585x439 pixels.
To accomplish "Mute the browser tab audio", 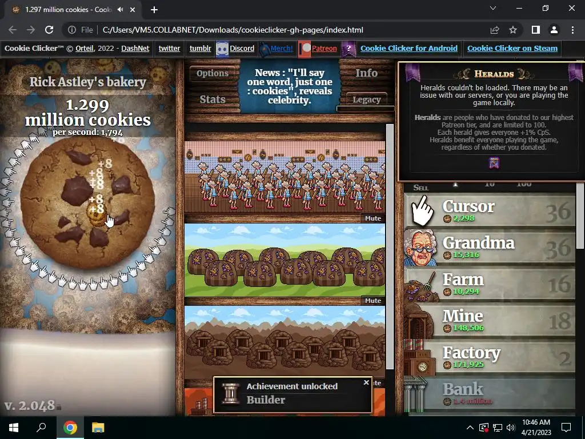I will [120, 10].
